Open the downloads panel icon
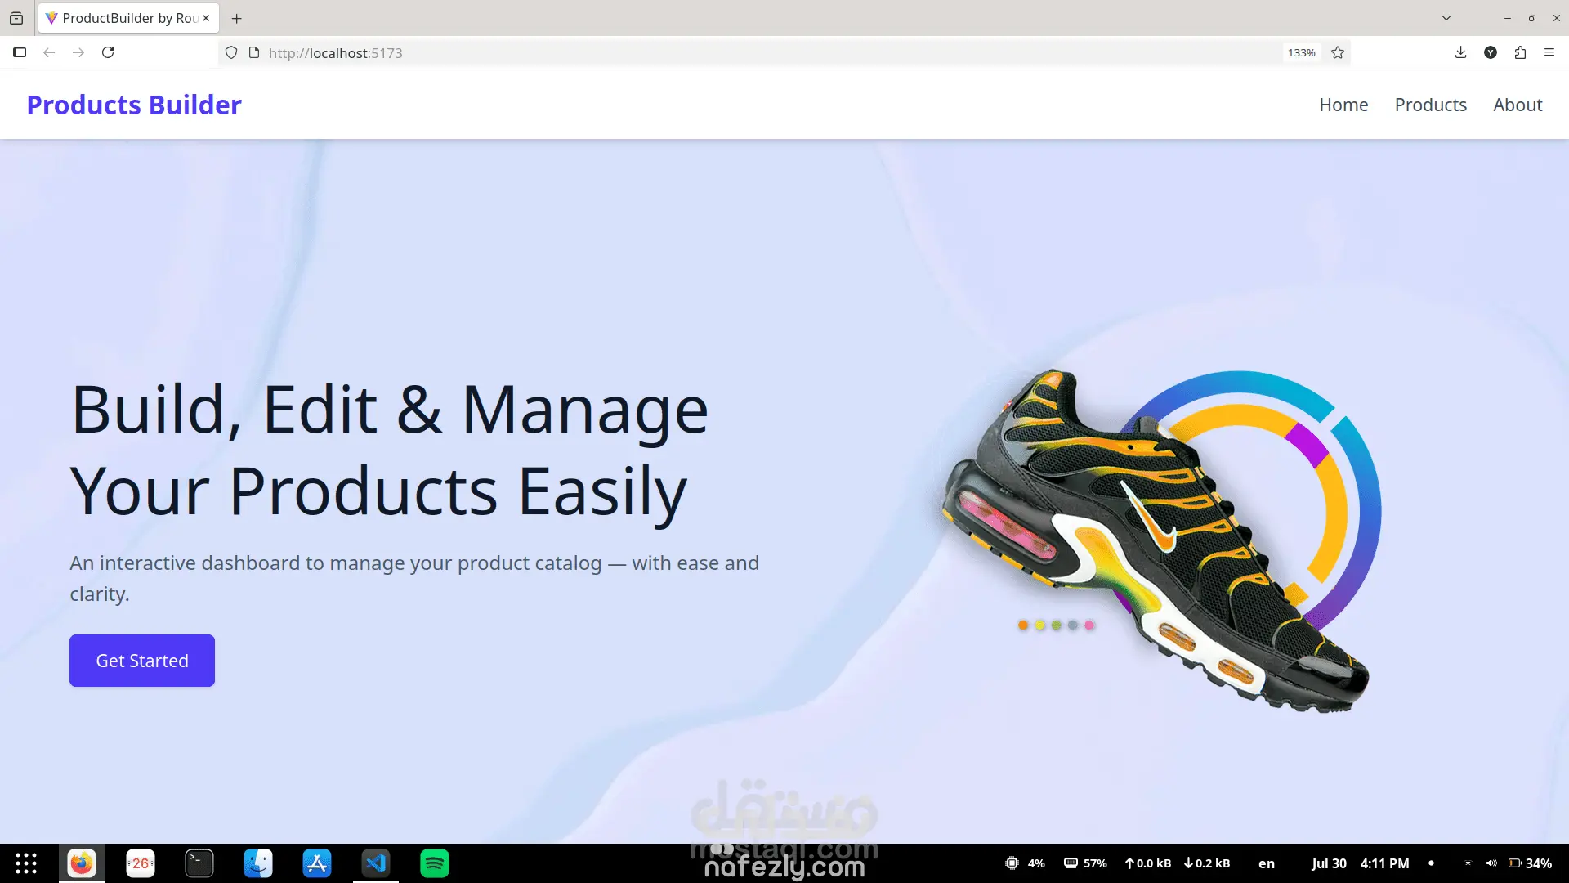Screen dimensions: 1569x883 click(1460, 52)
